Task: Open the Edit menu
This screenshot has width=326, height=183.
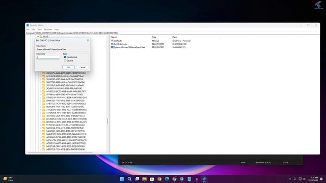Action: click(33, 29)
